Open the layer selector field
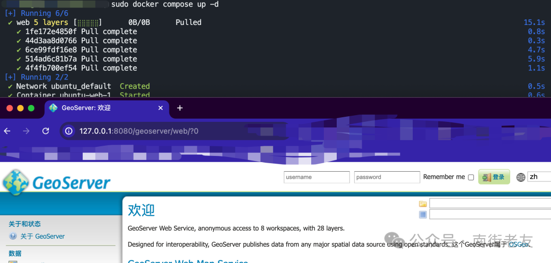Screen dimensions: 551x263 [x=490, y=214]
